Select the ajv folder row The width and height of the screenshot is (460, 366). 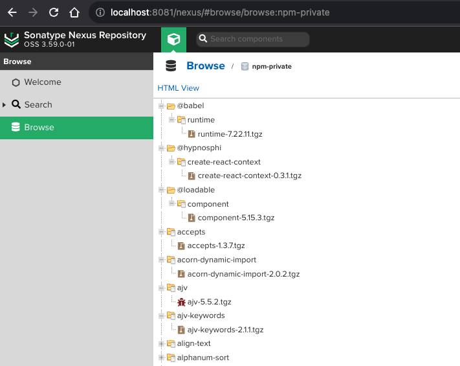182,288
